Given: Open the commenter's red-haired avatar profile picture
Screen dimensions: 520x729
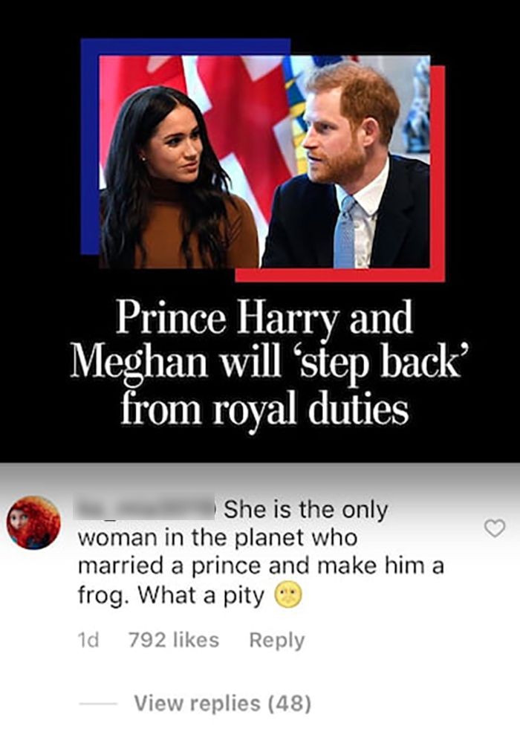Looking at the screenshot, I should [33, 522].
